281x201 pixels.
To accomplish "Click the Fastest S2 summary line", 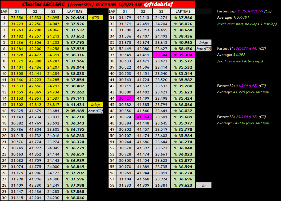I will coord(241,86).
